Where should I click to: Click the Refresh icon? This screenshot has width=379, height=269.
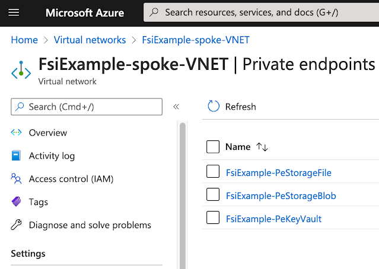pyautogui.click(x=214, y=107)
